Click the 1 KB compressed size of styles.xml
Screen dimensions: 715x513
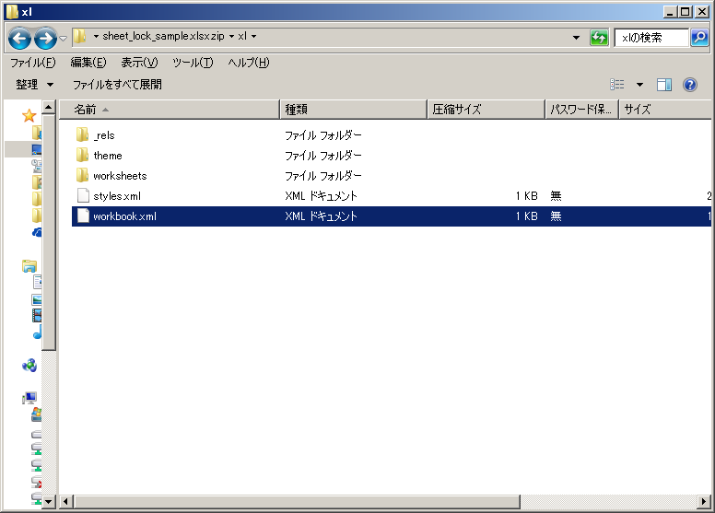pyautogui.click(x=527, y=196)
